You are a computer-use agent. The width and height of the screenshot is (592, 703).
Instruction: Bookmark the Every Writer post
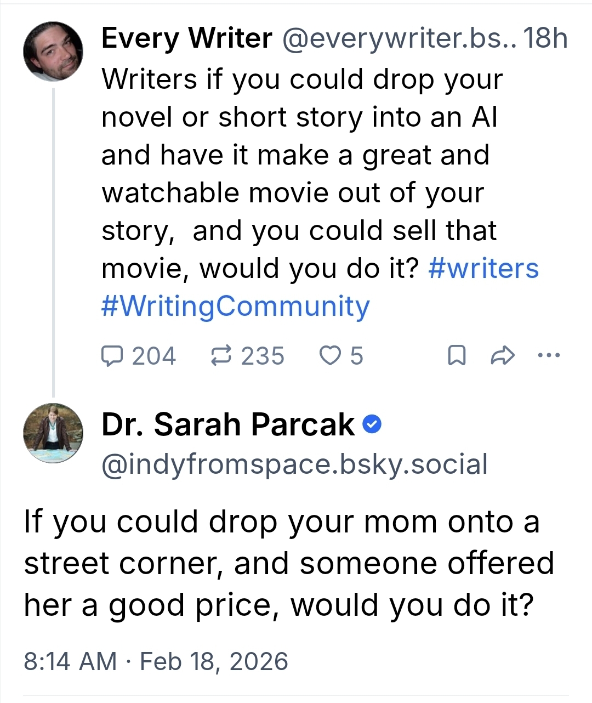(x=457, y=356)
